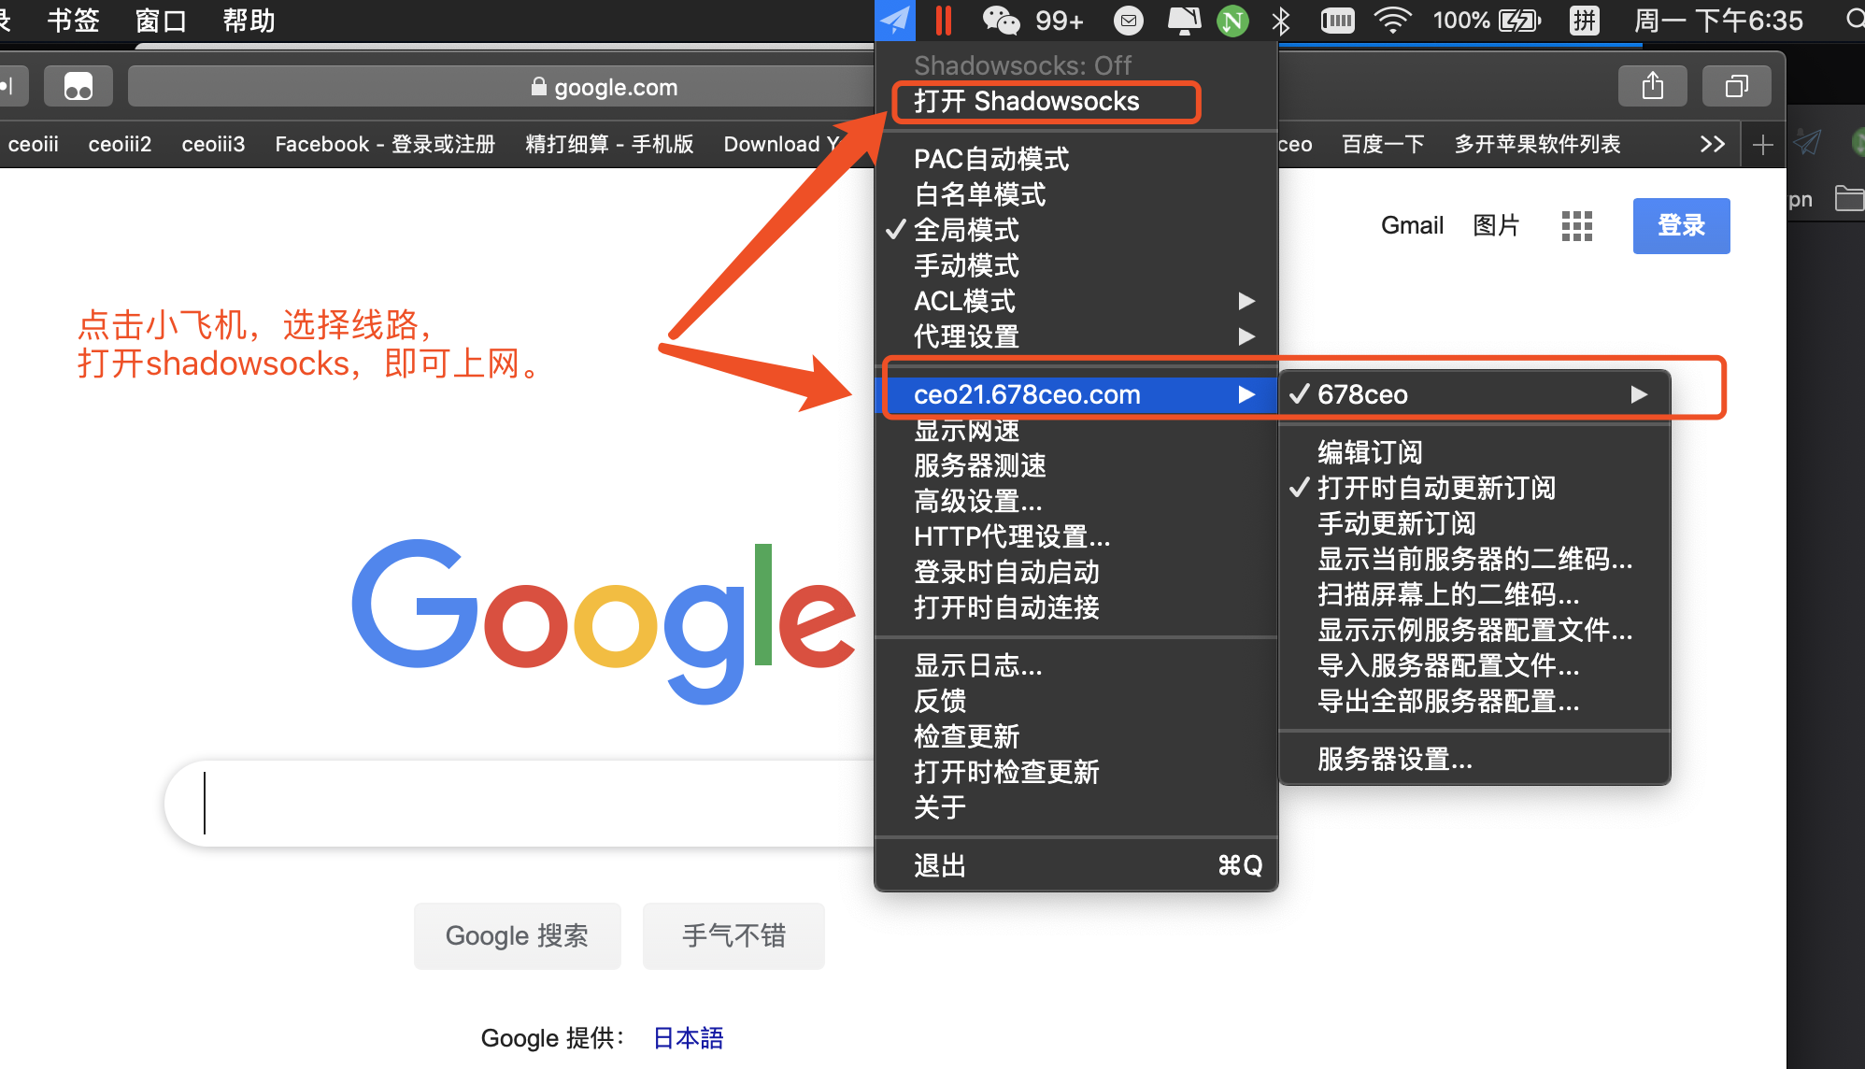The image size is (1865, 1069).
Task: Open the WeChat menu bar icon
Action: (x=1001, y=20)
